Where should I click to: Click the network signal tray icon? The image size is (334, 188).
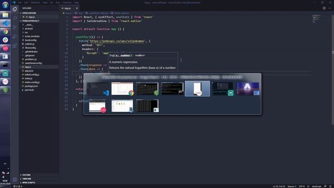point(7,173)
